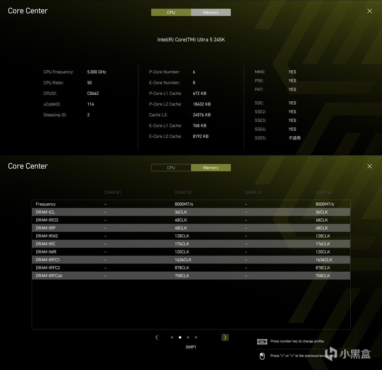Click the XMP1 profile label

click(191, 347)
